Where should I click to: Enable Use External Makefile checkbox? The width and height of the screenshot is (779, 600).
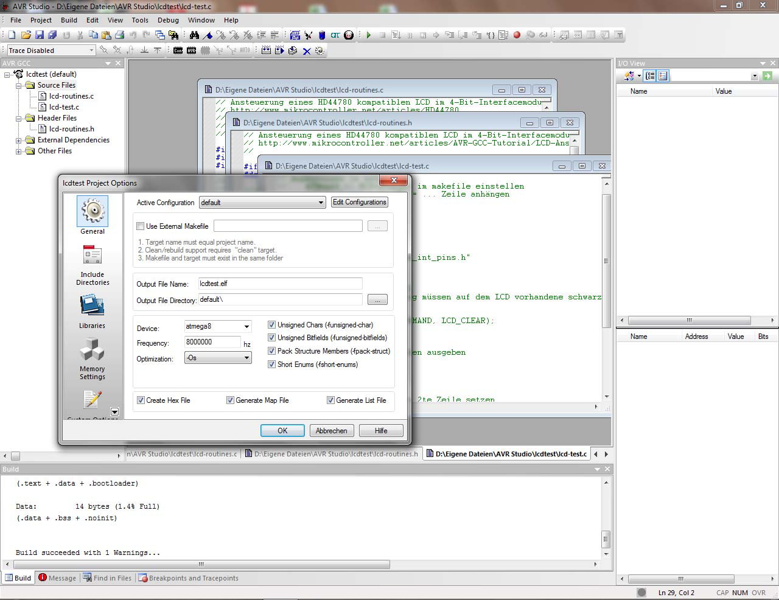pos(141,226)
